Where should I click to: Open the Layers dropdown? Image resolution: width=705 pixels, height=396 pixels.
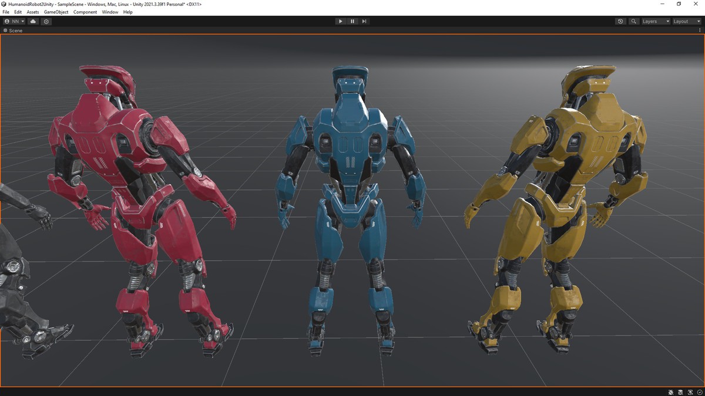pos(654,21)
